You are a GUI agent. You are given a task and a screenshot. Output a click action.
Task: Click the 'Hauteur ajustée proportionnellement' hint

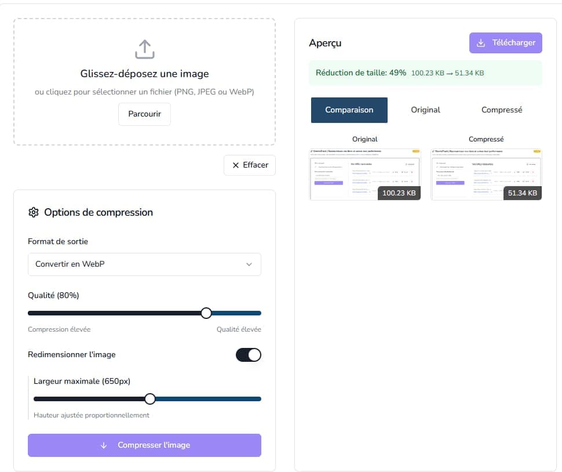(92, 415)
